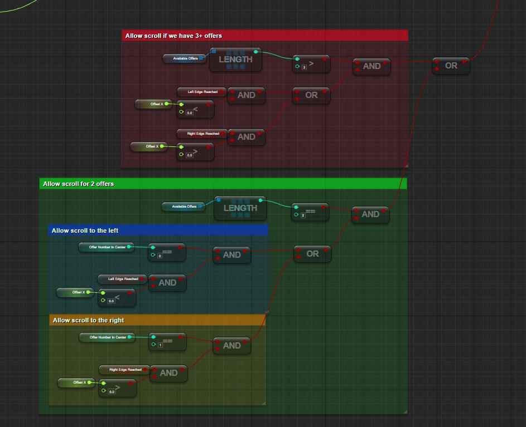This screenshot has width=526, height=427.
Task: Select AND node right of blue comment's equals node
Action: [231, 255]
